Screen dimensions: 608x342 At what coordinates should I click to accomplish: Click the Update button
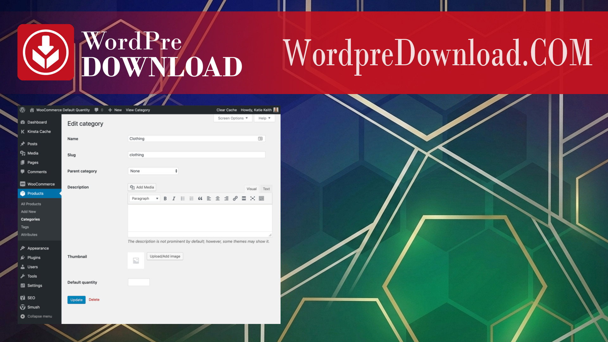point(76,300)
